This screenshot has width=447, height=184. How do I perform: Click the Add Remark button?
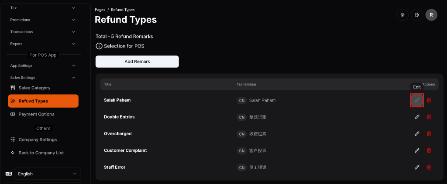tap(137, 61)
